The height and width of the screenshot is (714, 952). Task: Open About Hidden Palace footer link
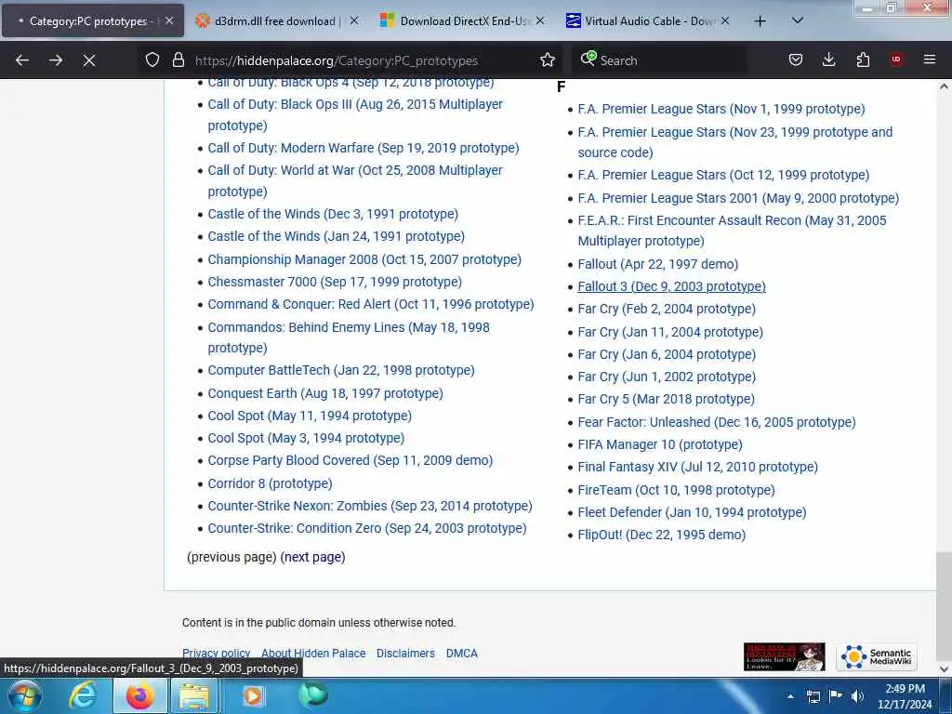313,654
